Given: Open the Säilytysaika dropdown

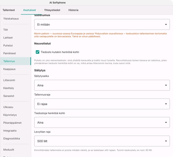Looking at the screenshot, I should point(102,85).
